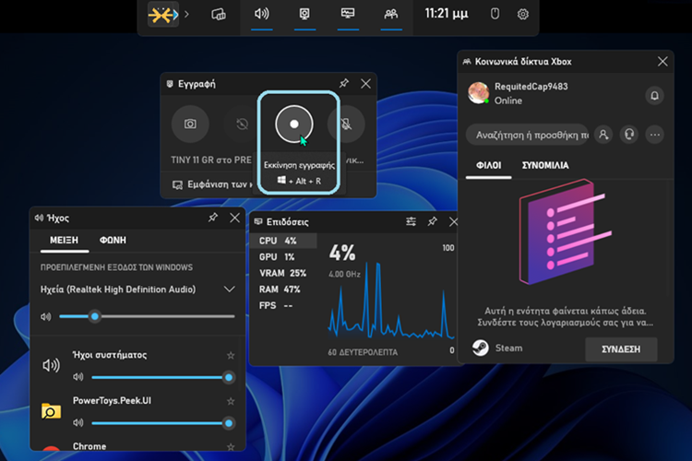Select the CPU 4% metric row
692x461 pixels.
[283, 241]
